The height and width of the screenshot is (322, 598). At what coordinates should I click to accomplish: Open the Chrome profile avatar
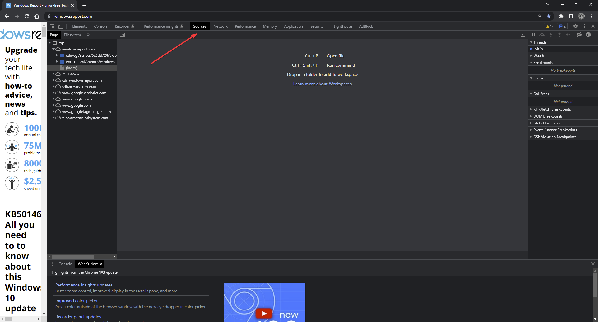click(x=581, y=16)
